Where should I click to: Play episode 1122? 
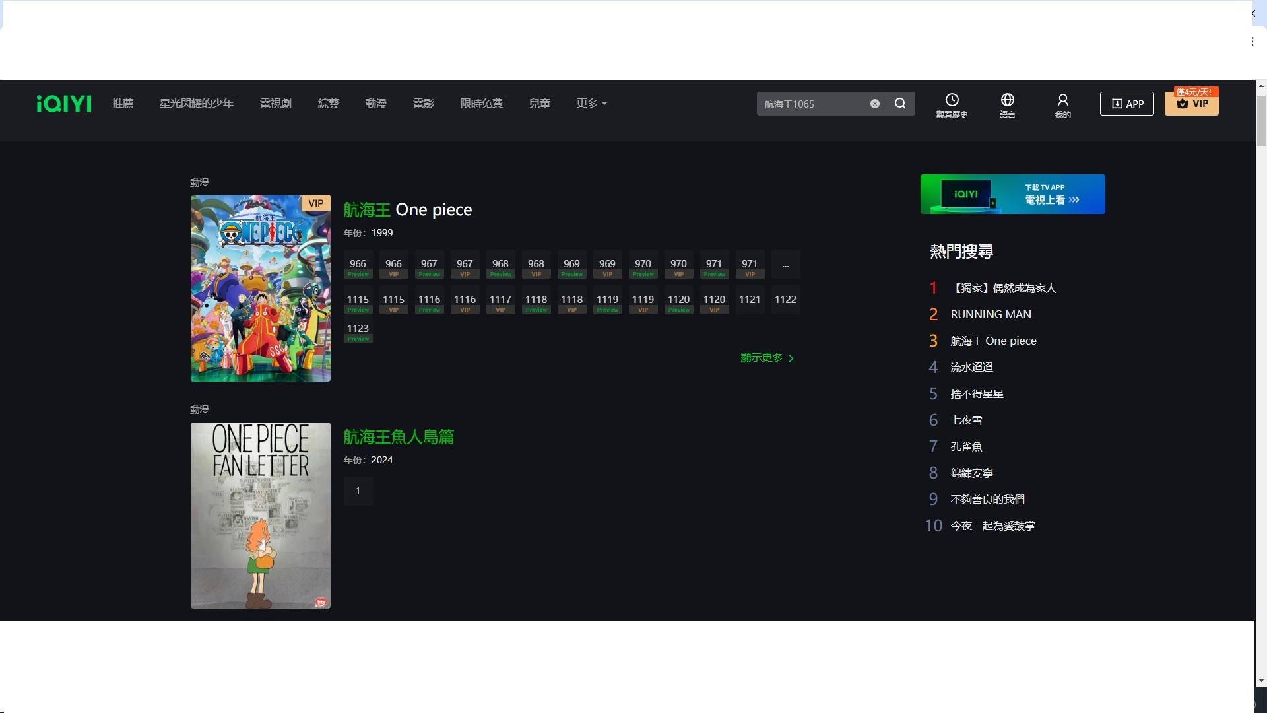pyautogui.click(x=786, y=300)
